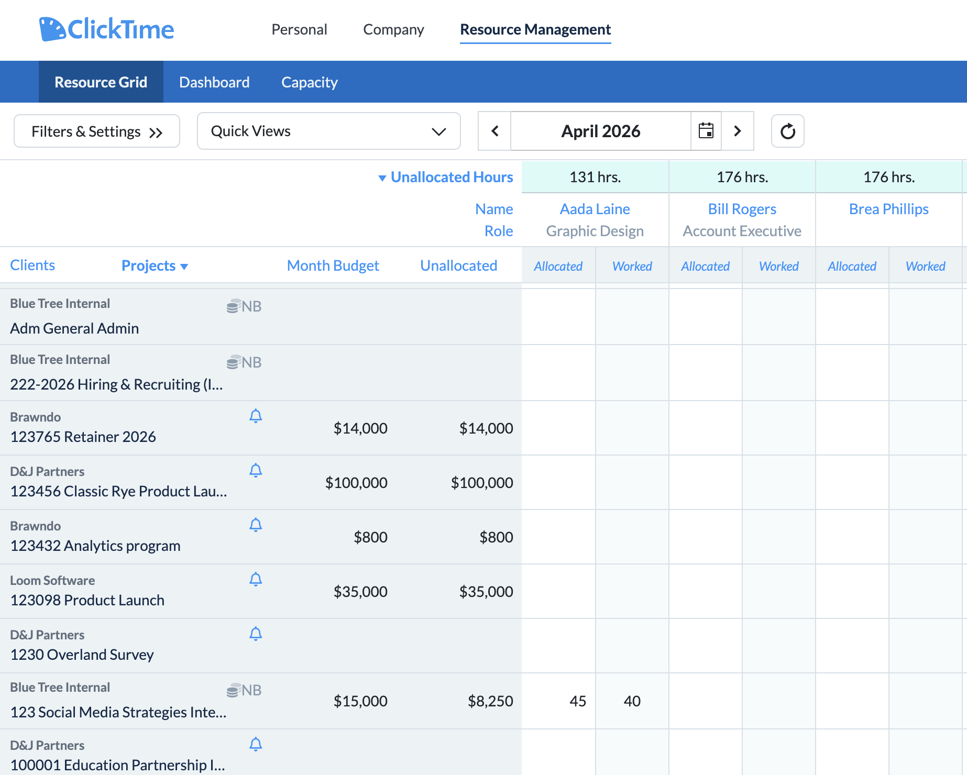Click NB coins icon for Adm General Admin
The image size is (967, 775).
(244, 306)
